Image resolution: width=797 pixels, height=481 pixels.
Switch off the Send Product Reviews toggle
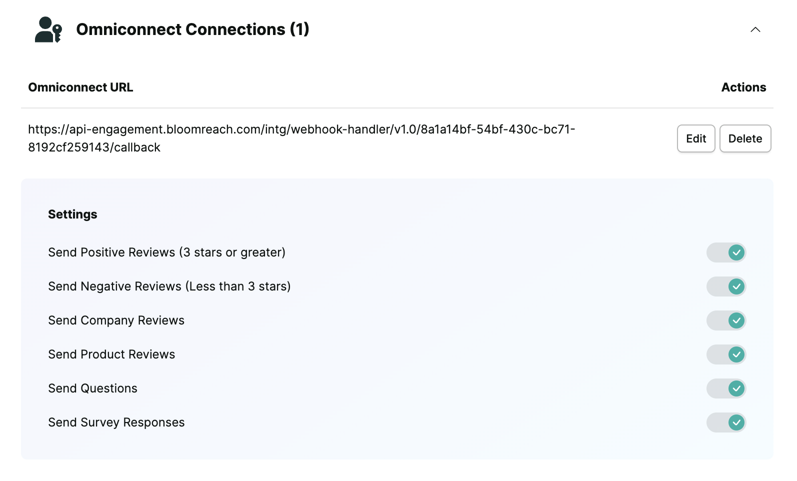pyautogui.click(x=726, y=354)
